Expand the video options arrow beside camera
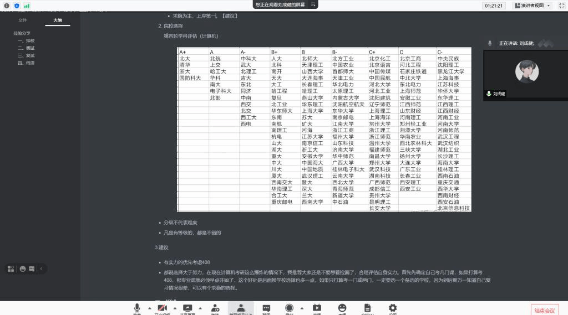The width and height of the screenshot is (568, 315). (x=175, y=308)
